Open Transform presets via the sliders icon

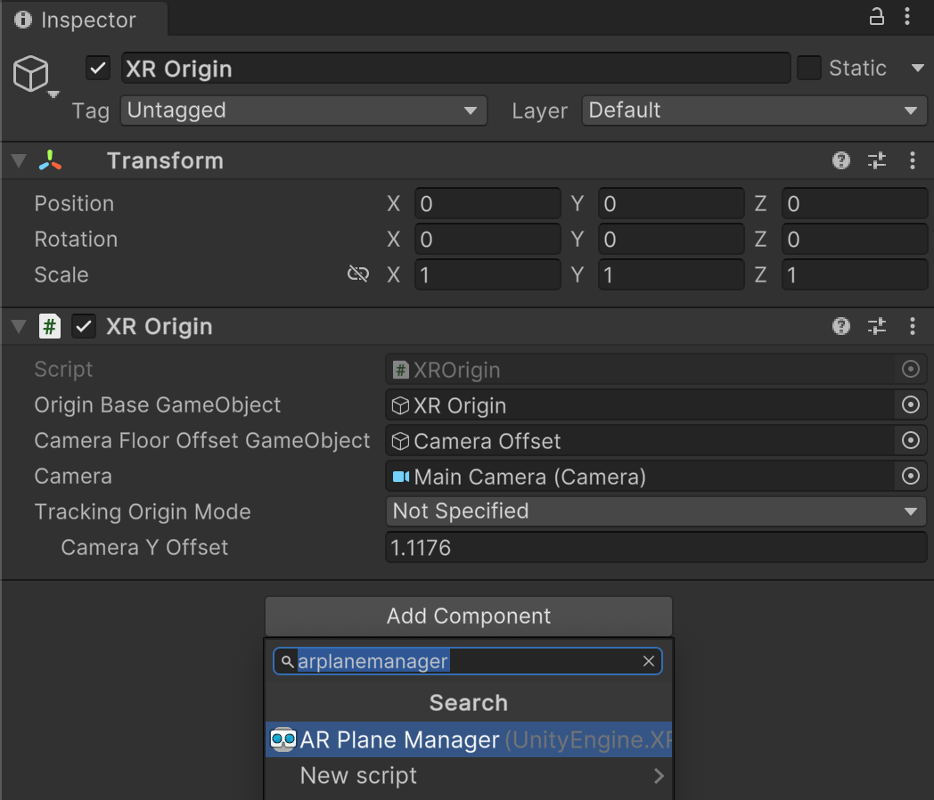[x=877, y=160]
